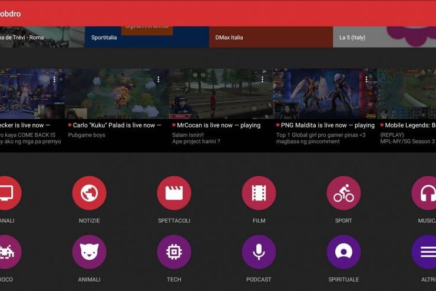Click 'MrCocan is live now — playing' title

[219, 125]
